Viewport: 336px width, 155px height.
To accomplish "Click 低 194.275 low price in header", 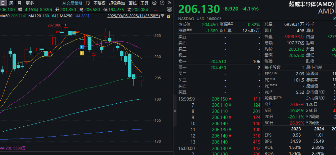I will click(x=114, y=9).
